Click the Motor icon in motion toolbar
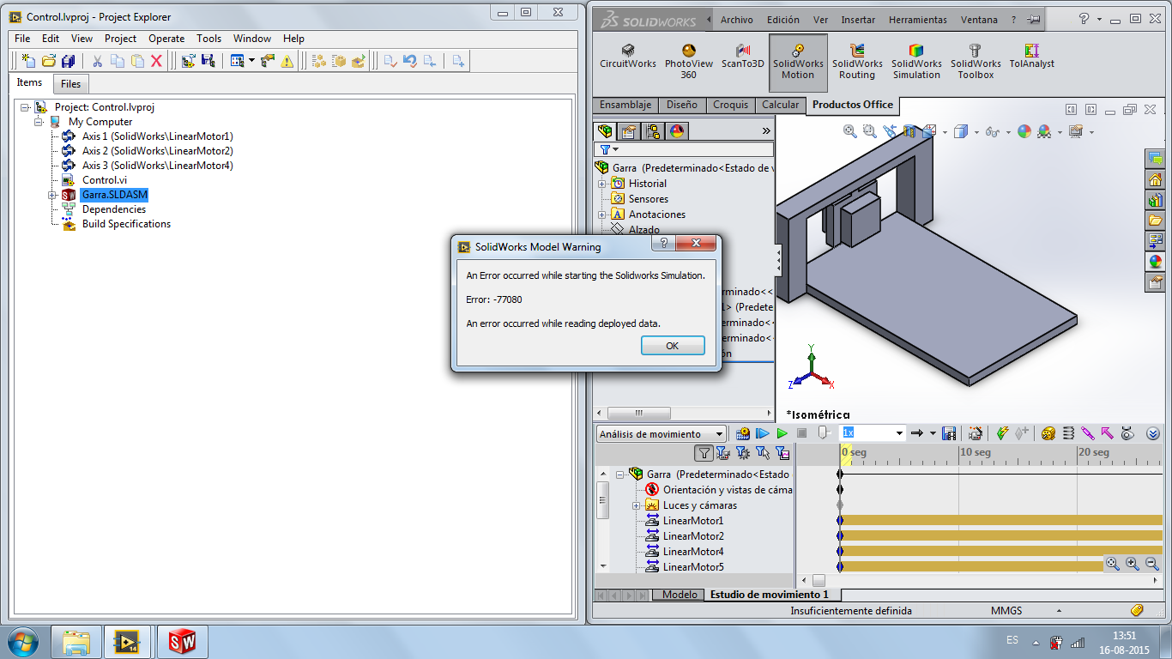Image resolution: width=1172 pixels, height=659 pixels. pyautogui.click(x=1048, y=433)
